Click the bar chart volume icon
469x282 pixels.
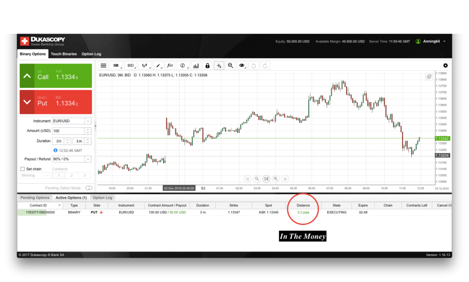[196, 66]
